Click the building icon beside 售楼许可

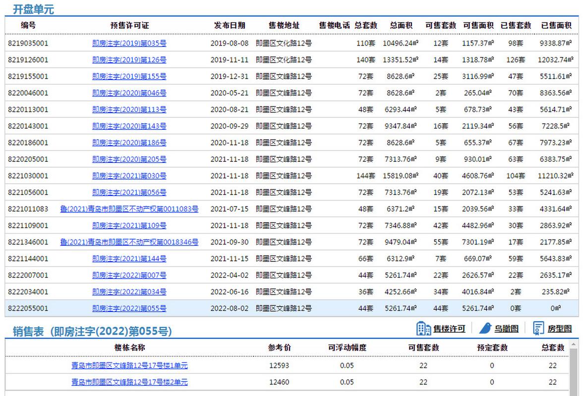tap(423, 328)
